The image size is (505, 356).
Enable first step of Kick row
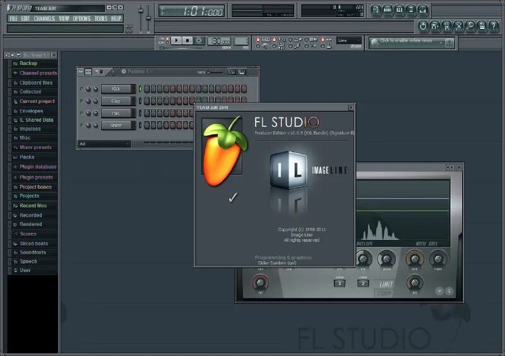coord(147,89)
